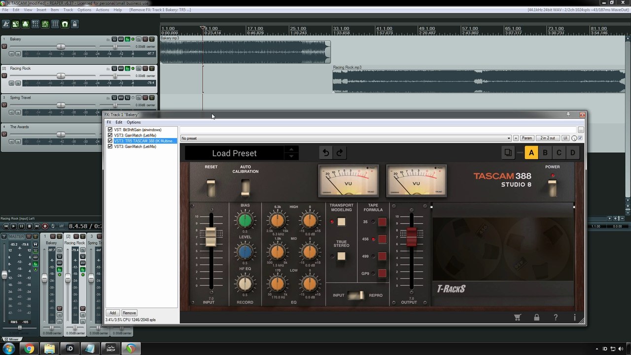Viewport: 631px width, 355px height.
Task: Select preset slot B
Action: (x=545, y=153)
